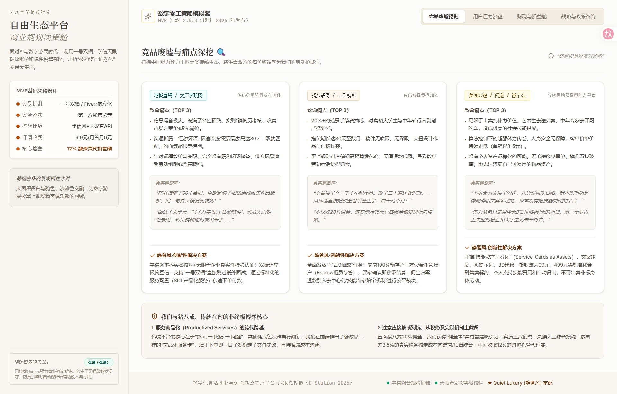The height and width of the screenshot is (394, 617).
Task: Open the 战略与政策咨询 tab
Action: pyautogui.click(x=578, y=16)
